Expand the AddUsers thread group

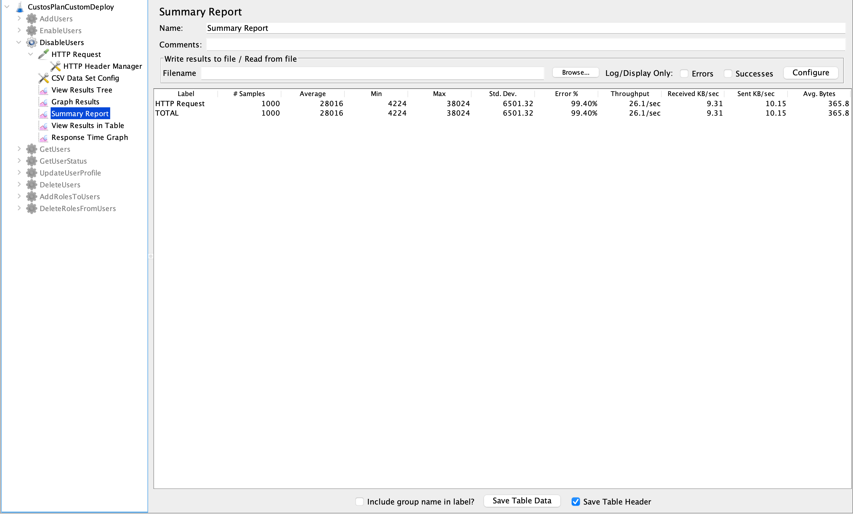[x=19, y=18]
